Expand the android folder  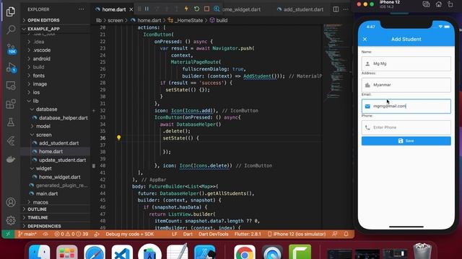point(42,59)
